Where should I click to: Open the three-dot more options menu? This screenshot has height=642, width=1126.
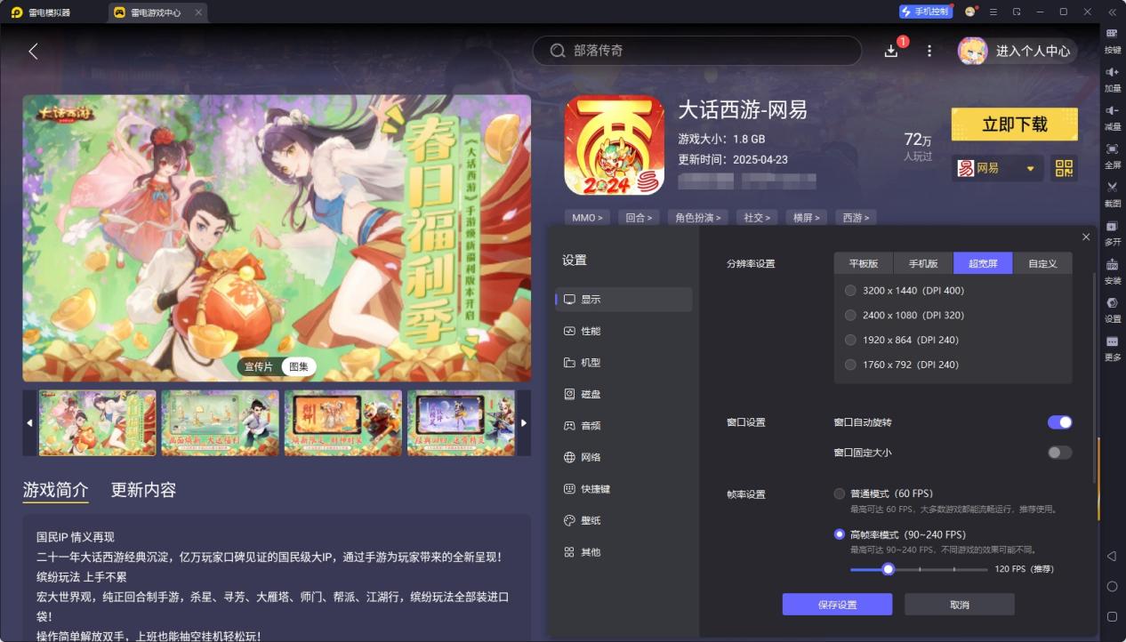click(929, 51)
